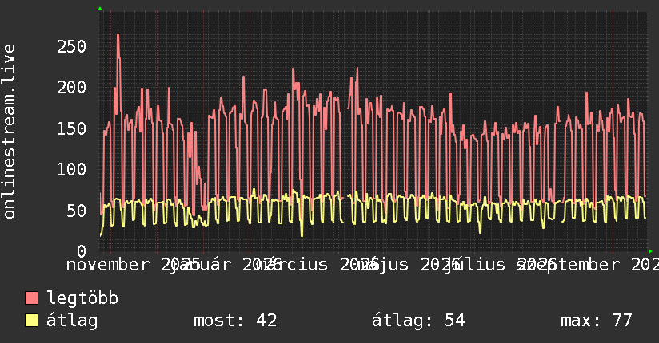Click the november 2025 x-axis label
This screenshot has height=343, width=659.
[133, 265]
